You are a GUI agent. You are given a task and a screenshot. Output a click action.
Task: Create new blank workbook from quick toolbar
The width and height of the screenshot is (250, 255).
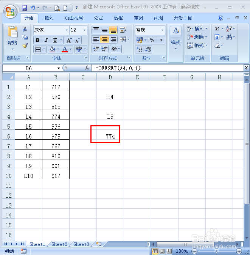(x=65, y=8)
